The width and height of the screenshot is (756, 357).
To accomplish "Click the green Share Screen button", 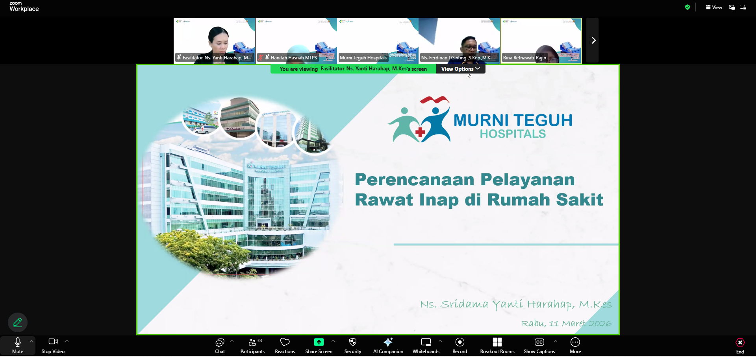I will [x=319, y=346].
